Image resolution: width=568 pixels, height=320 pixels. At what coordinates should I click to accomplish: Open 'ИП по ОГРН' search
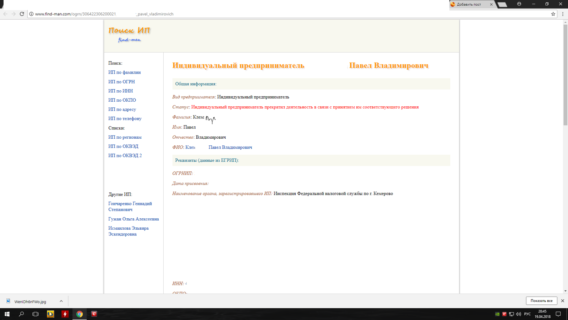pyautogui.click(x=121, y=81)
